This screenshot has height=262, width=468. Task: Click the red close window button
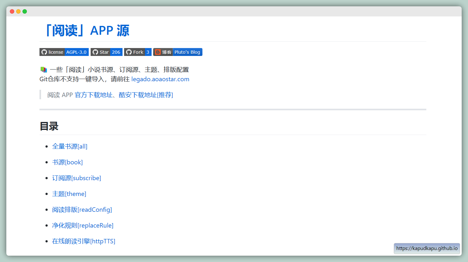(12, 11)
